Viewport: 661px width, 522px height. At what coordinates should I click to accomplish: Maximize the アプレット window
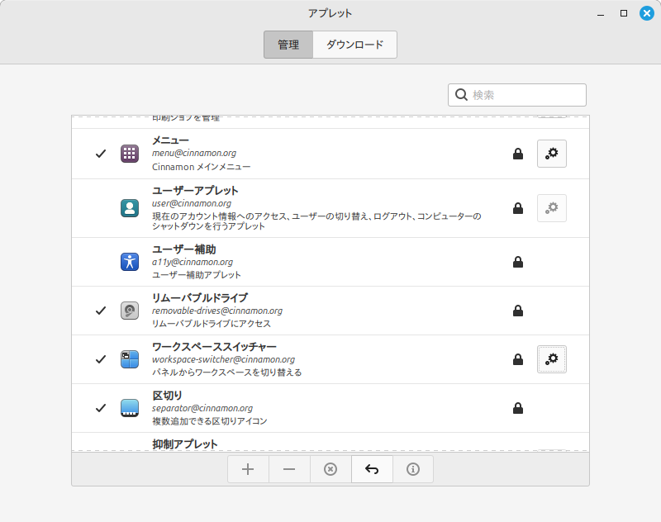tap(624, 13)
